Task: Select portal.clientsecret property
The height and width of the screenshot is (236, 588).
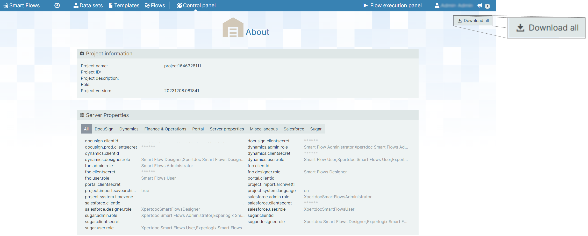Action: (x=103, y=184)
